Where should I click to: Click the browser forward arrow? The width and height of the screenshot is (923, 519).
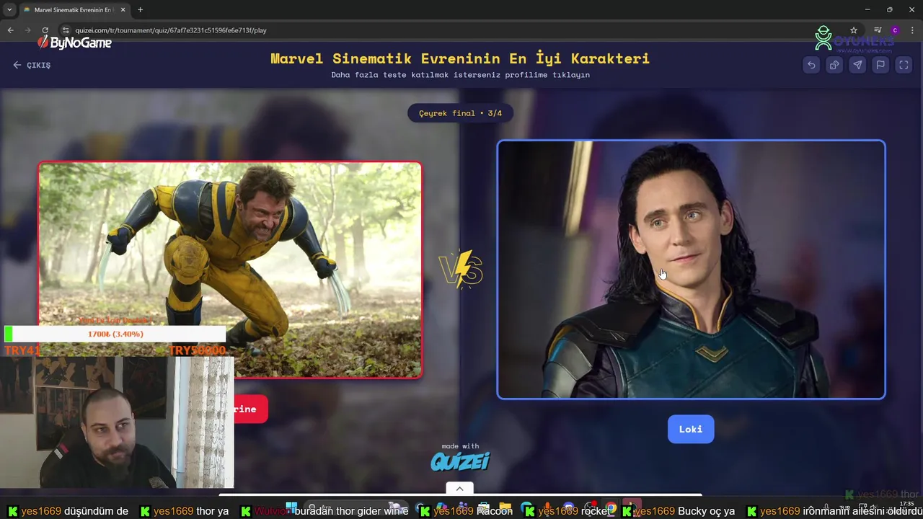coord(27,30)
